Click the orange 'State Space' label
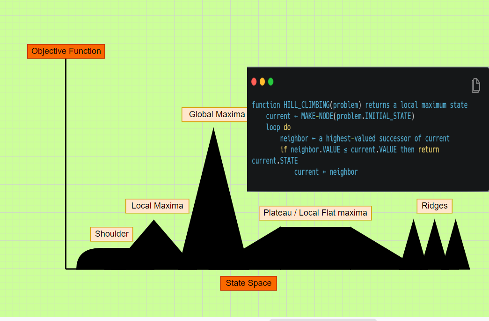The width and height of the screenshot is (489, 321). pos(248,283)
